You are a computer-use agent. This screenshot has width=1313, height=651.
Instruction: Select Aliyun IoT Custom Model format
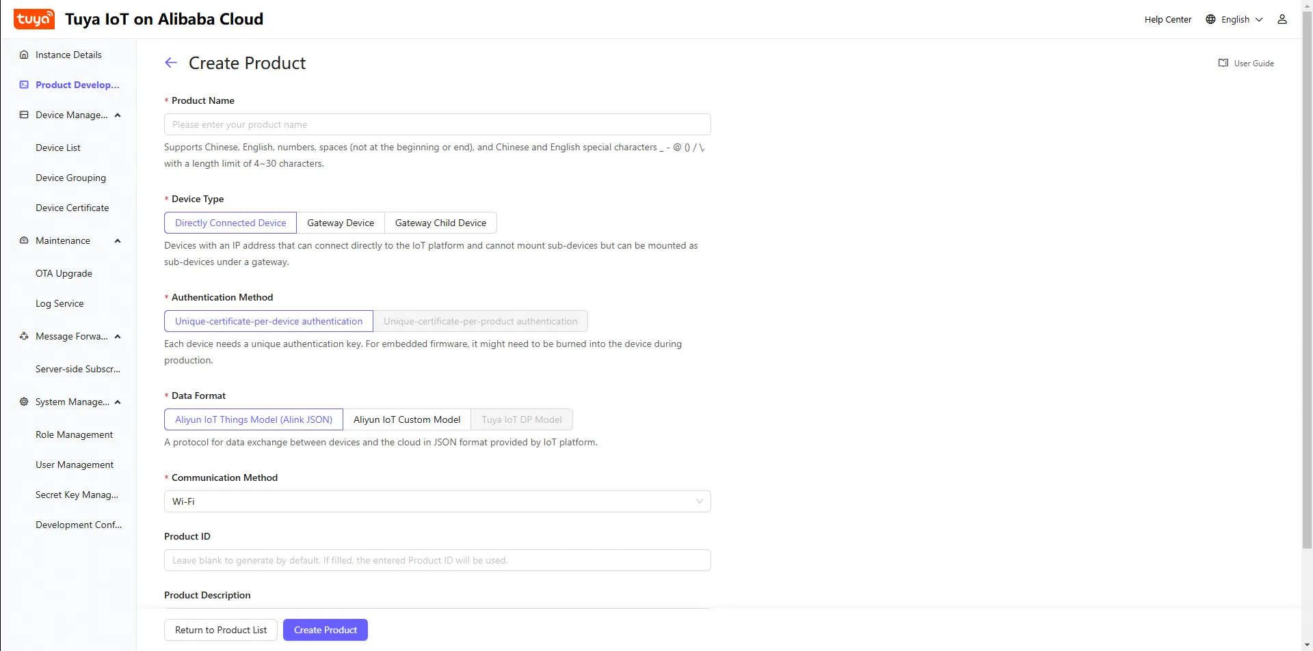(x=407, y=419)
